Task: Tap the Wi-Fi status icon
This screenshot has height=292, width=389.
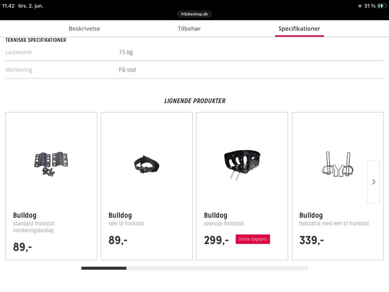Action: (x=360, y=6)
